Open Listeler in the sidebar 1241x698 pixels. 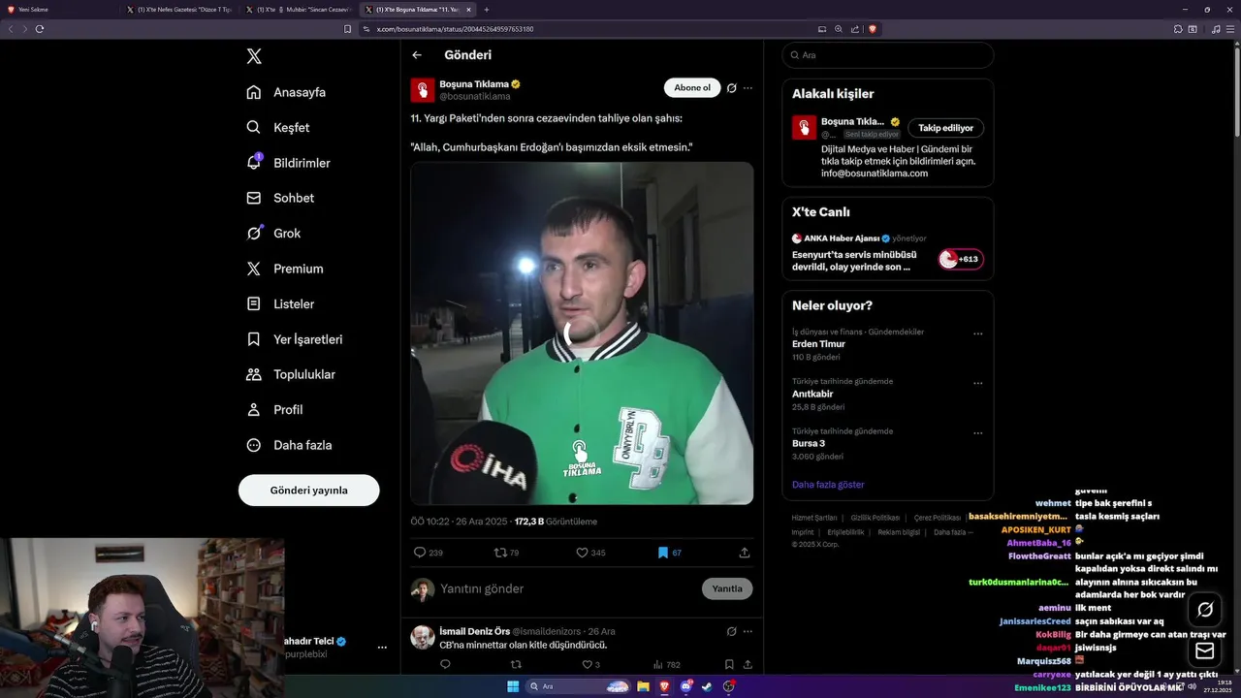(281, 303)
